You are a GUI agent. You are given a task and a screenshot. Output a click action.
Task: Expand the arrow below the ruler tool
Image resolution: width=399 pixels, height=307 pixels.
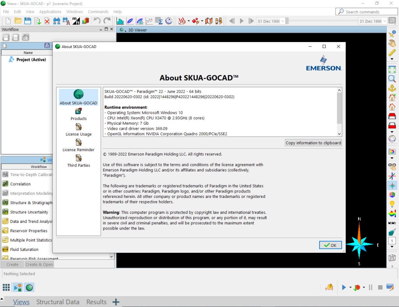tap(392, 59)
